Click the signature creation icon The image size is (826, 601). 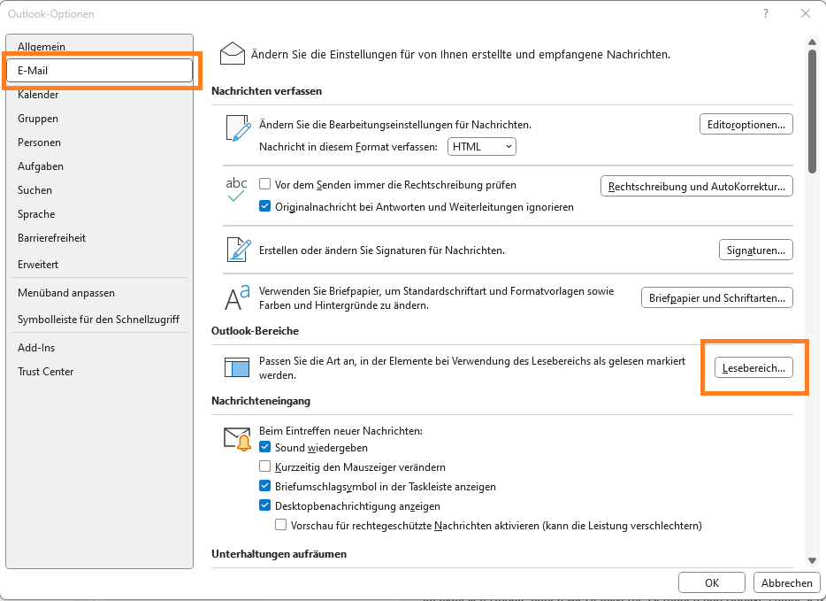tap(237, 249)
